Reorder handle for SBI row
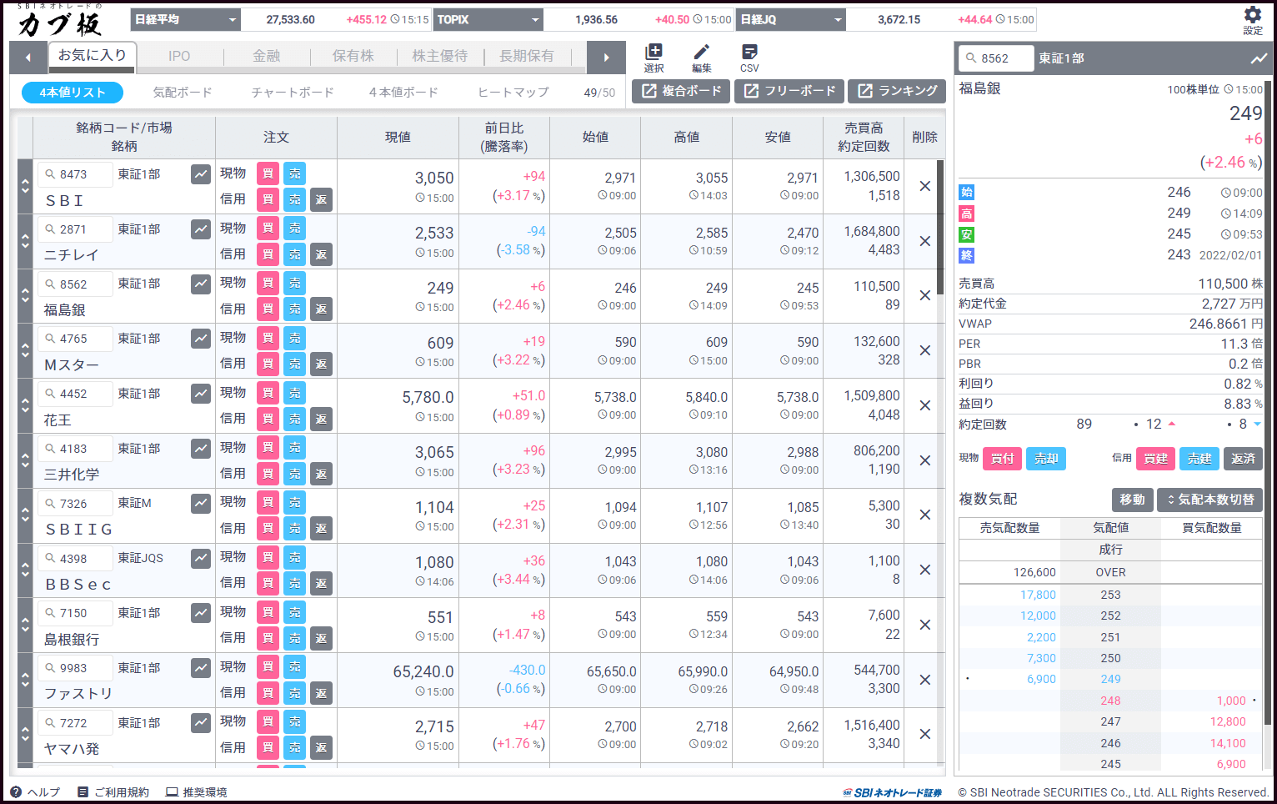1277x804 pixels. click(x=25, y=186)
